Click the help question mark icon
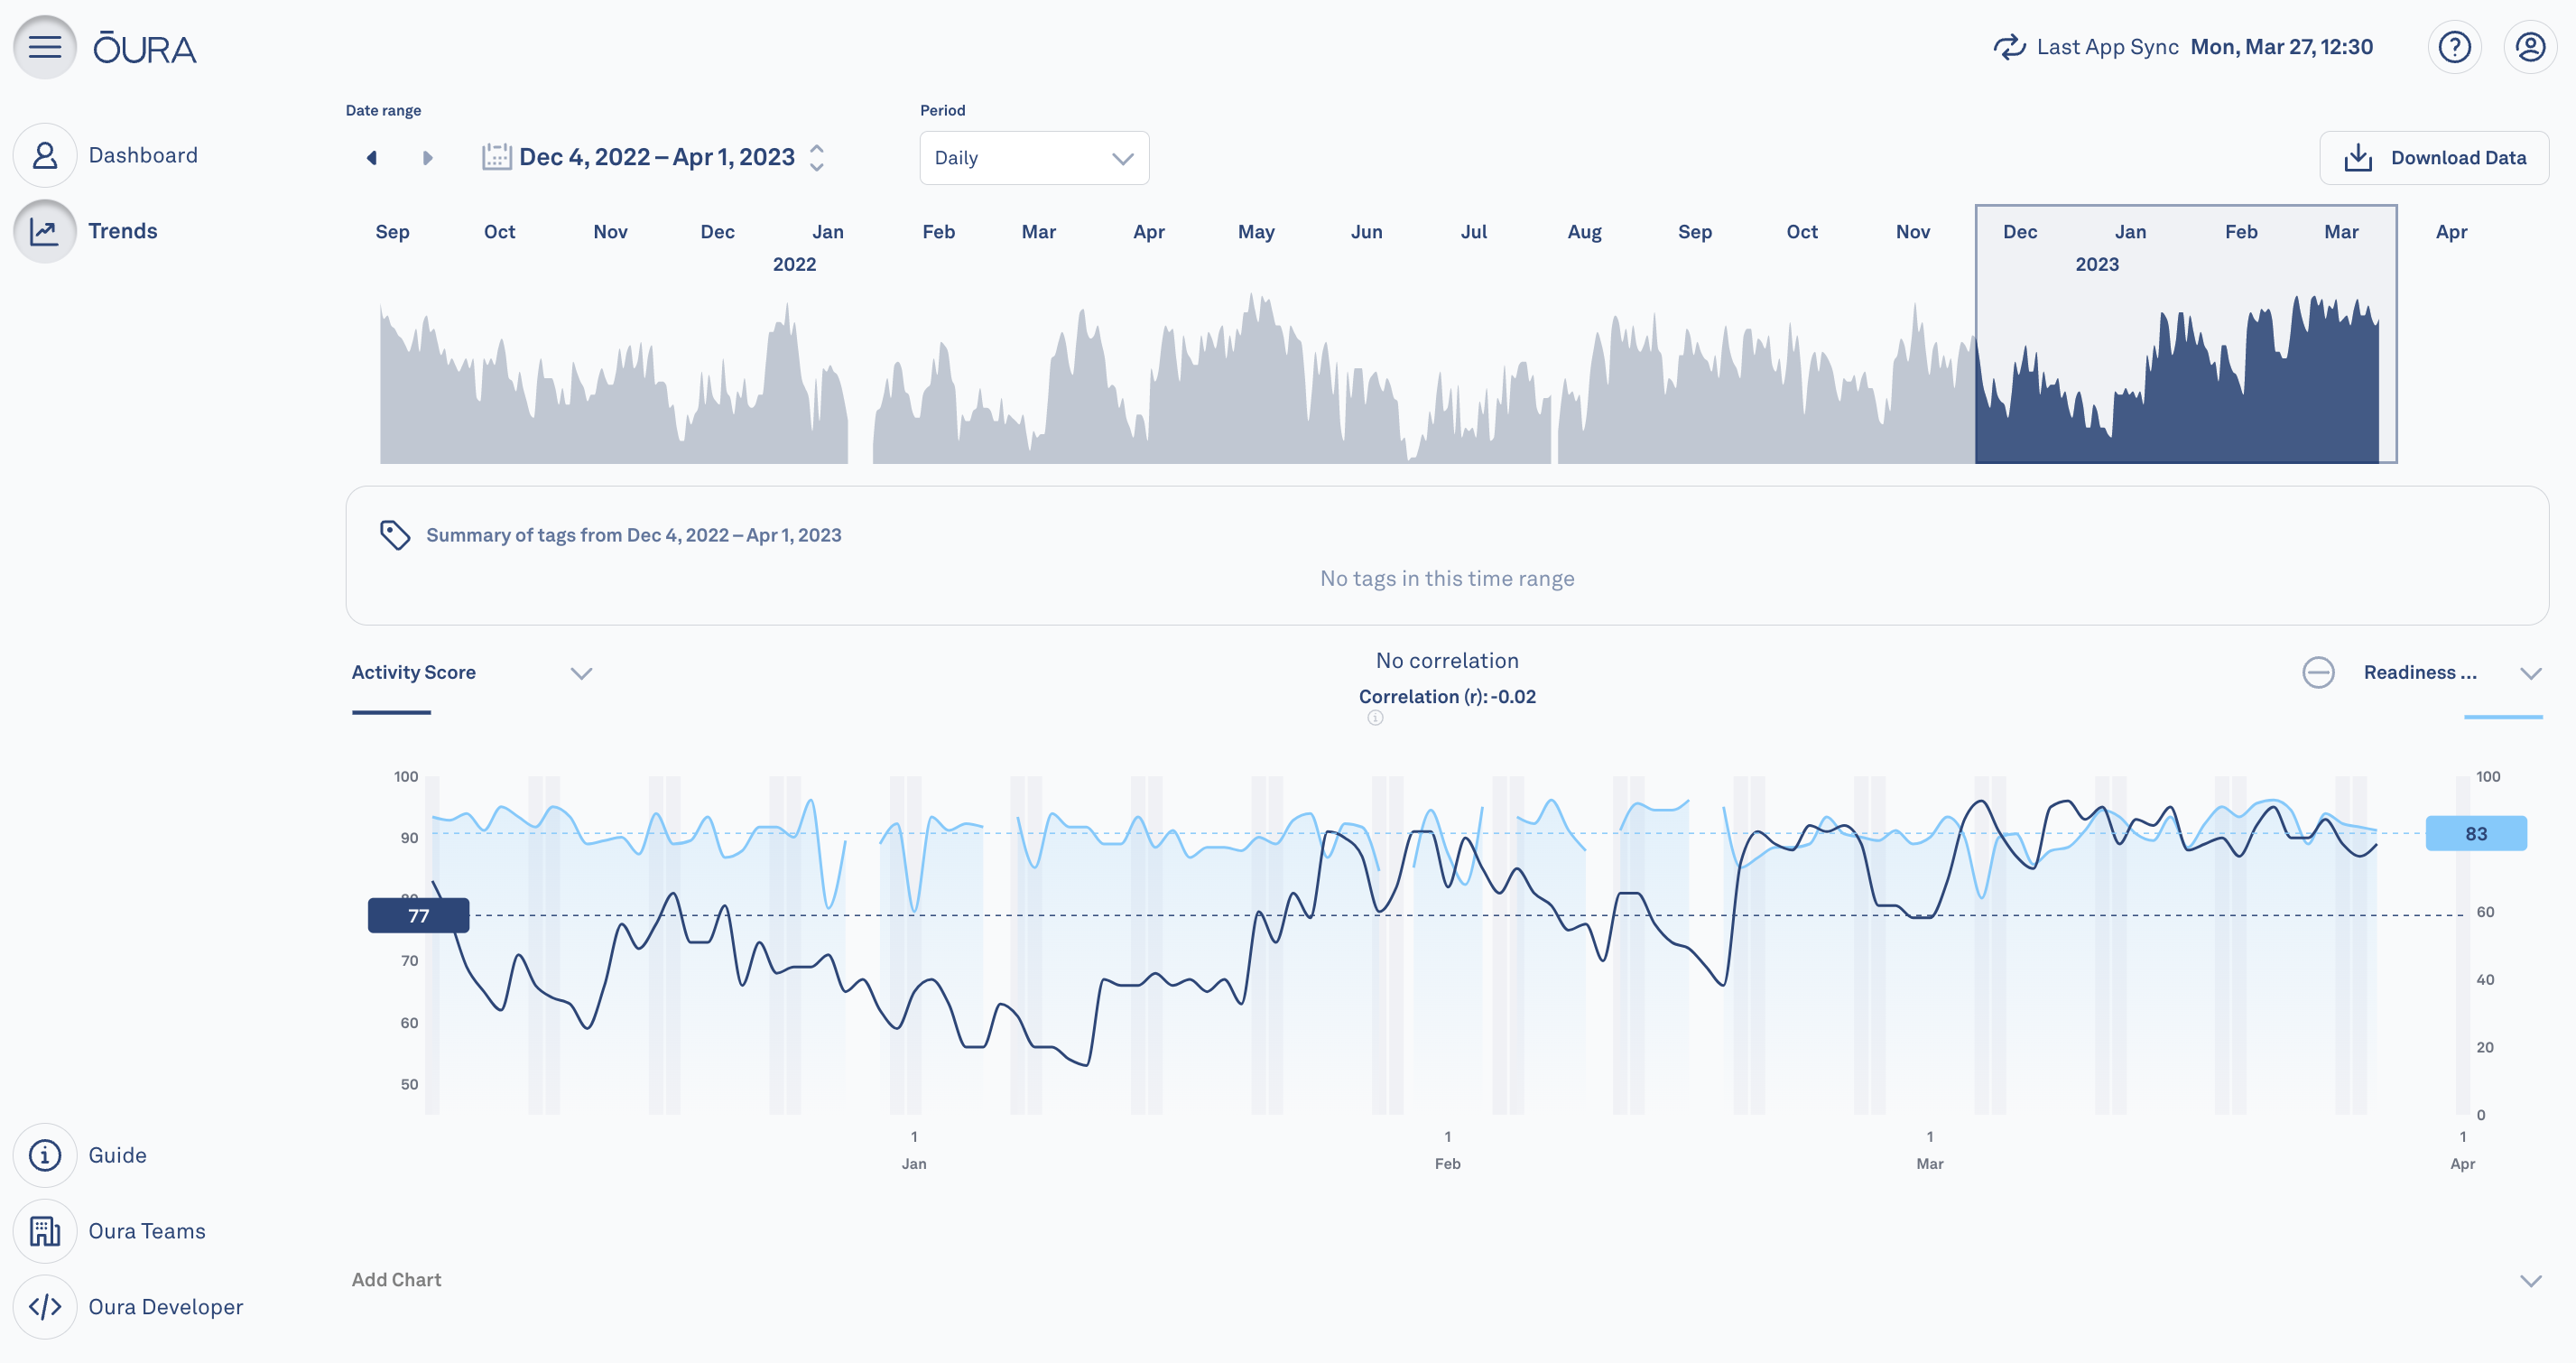The image size is (2576, 1363). pos(2453,46)
